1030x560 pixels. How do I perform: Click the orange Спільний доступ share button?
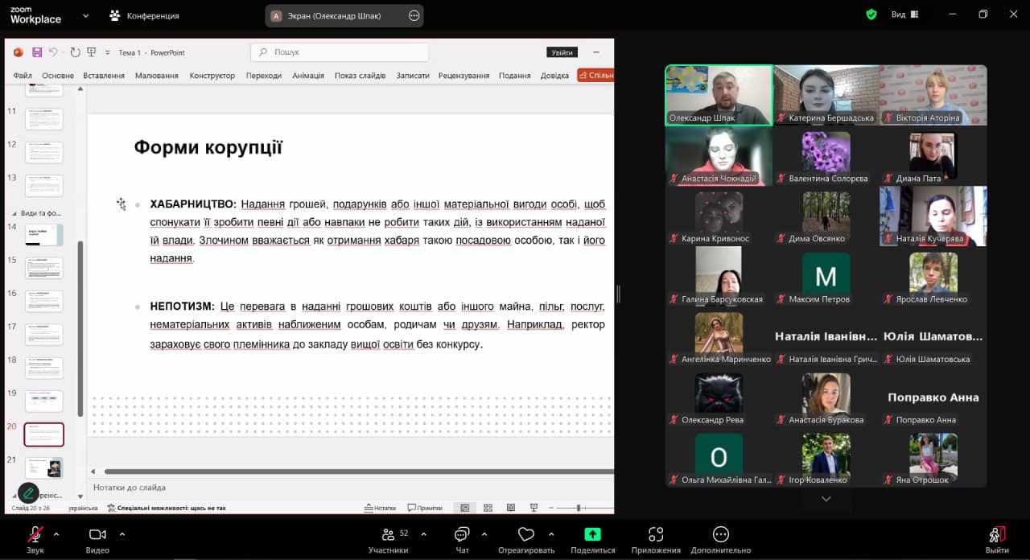pyautogui.click(x=595, y=76)
